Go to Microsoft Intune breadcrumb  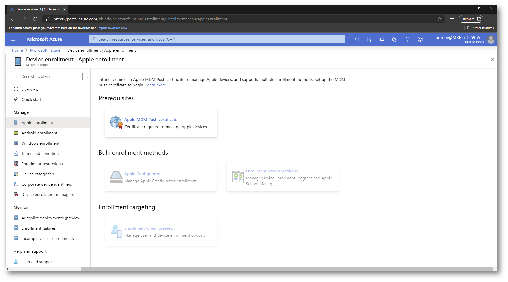click(45, 50)
